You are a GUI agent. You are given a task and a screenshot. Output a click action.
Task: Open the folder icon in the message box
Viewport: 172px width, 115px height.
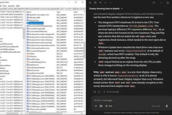[x=101, y=106]
